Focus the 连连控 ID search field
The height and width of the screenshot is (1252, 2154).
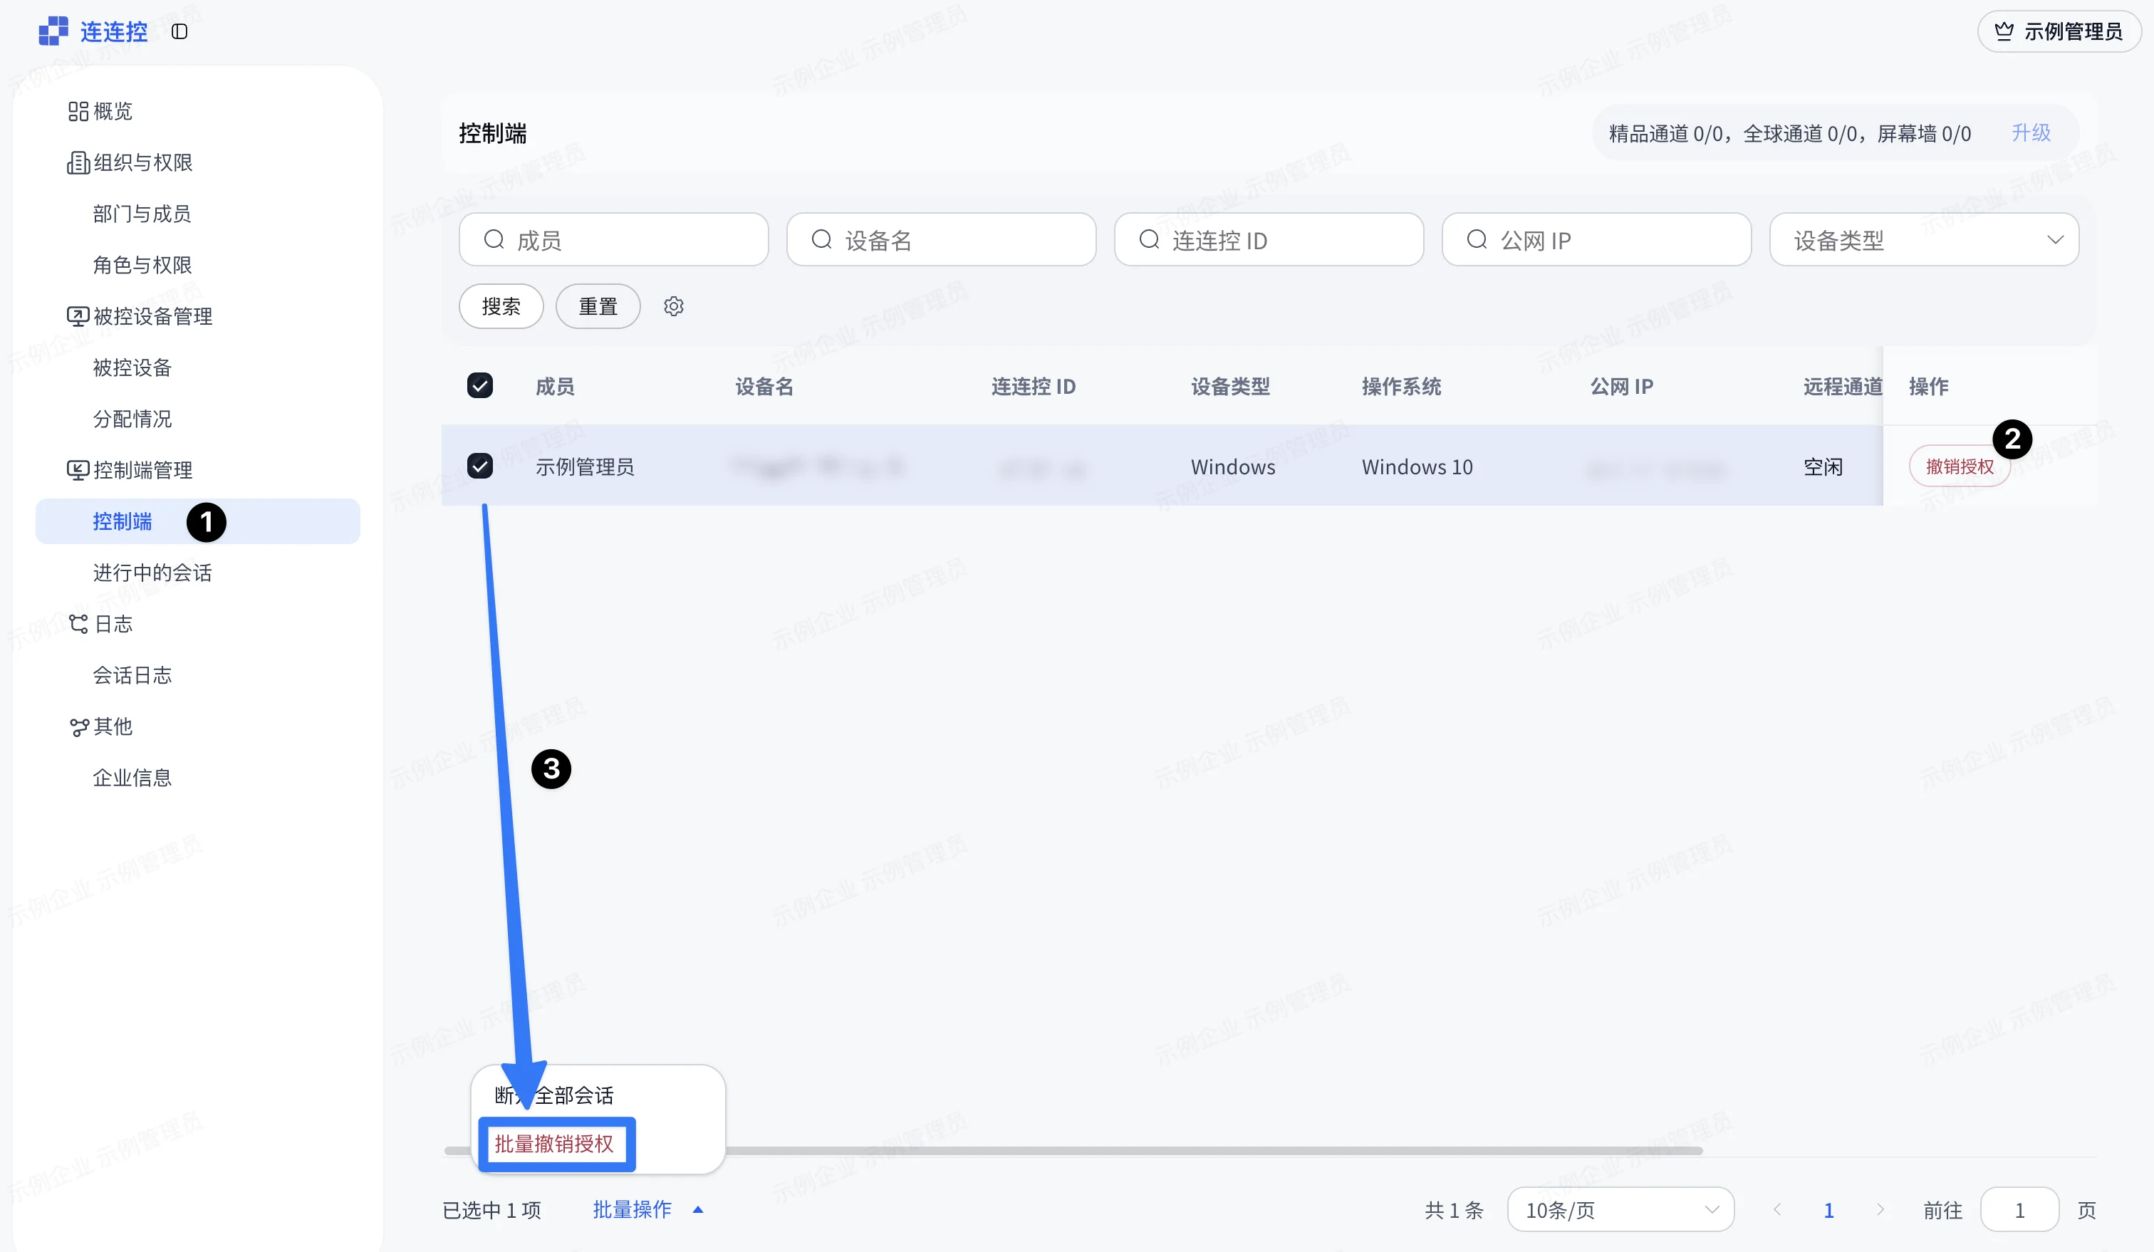pyautogui.click(x=1269, y=239)
